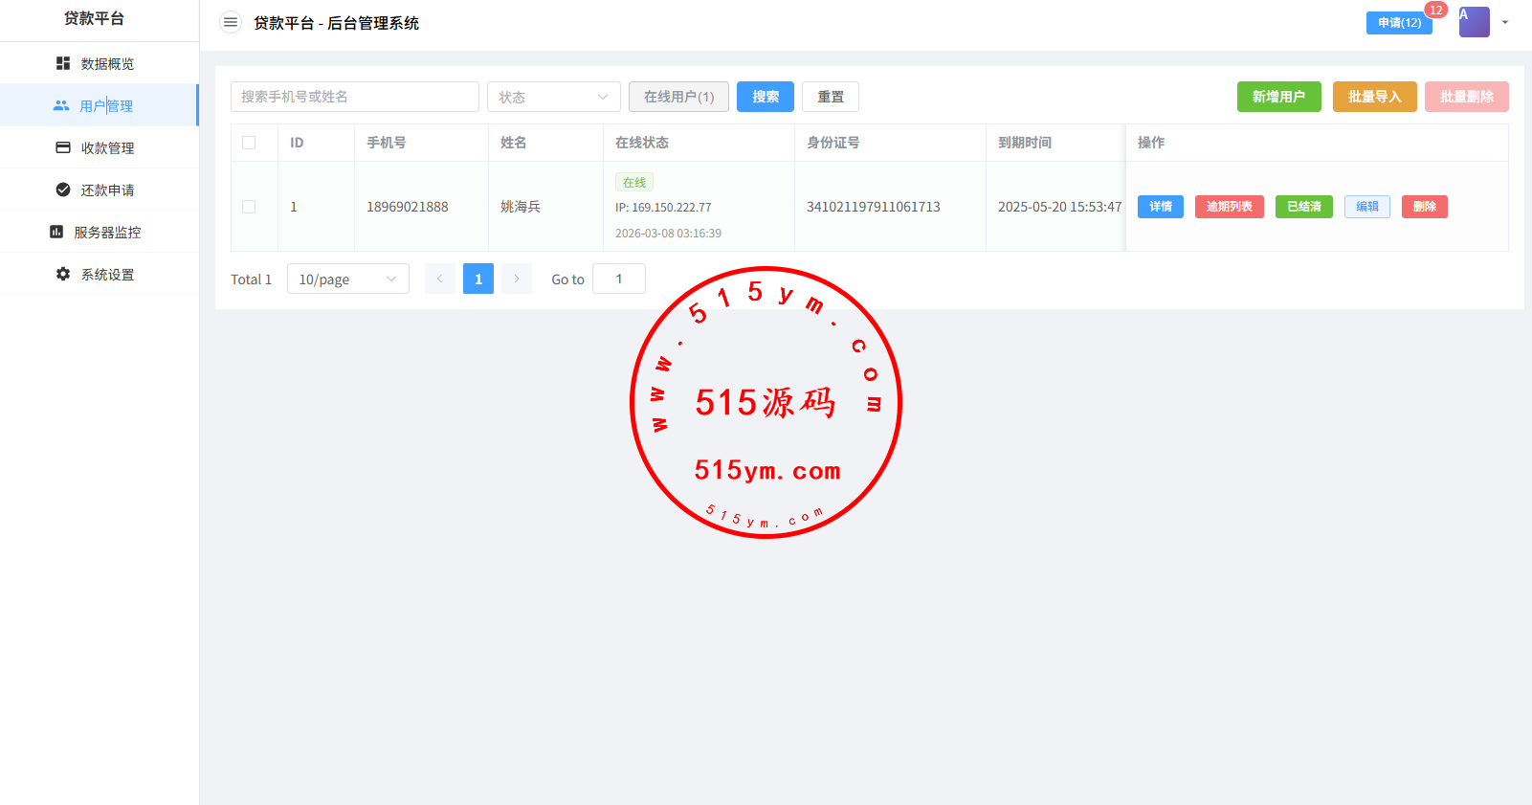The image size is (1532, 805).
Task: Click the 申请(12) notification button
Action: 1398,23
